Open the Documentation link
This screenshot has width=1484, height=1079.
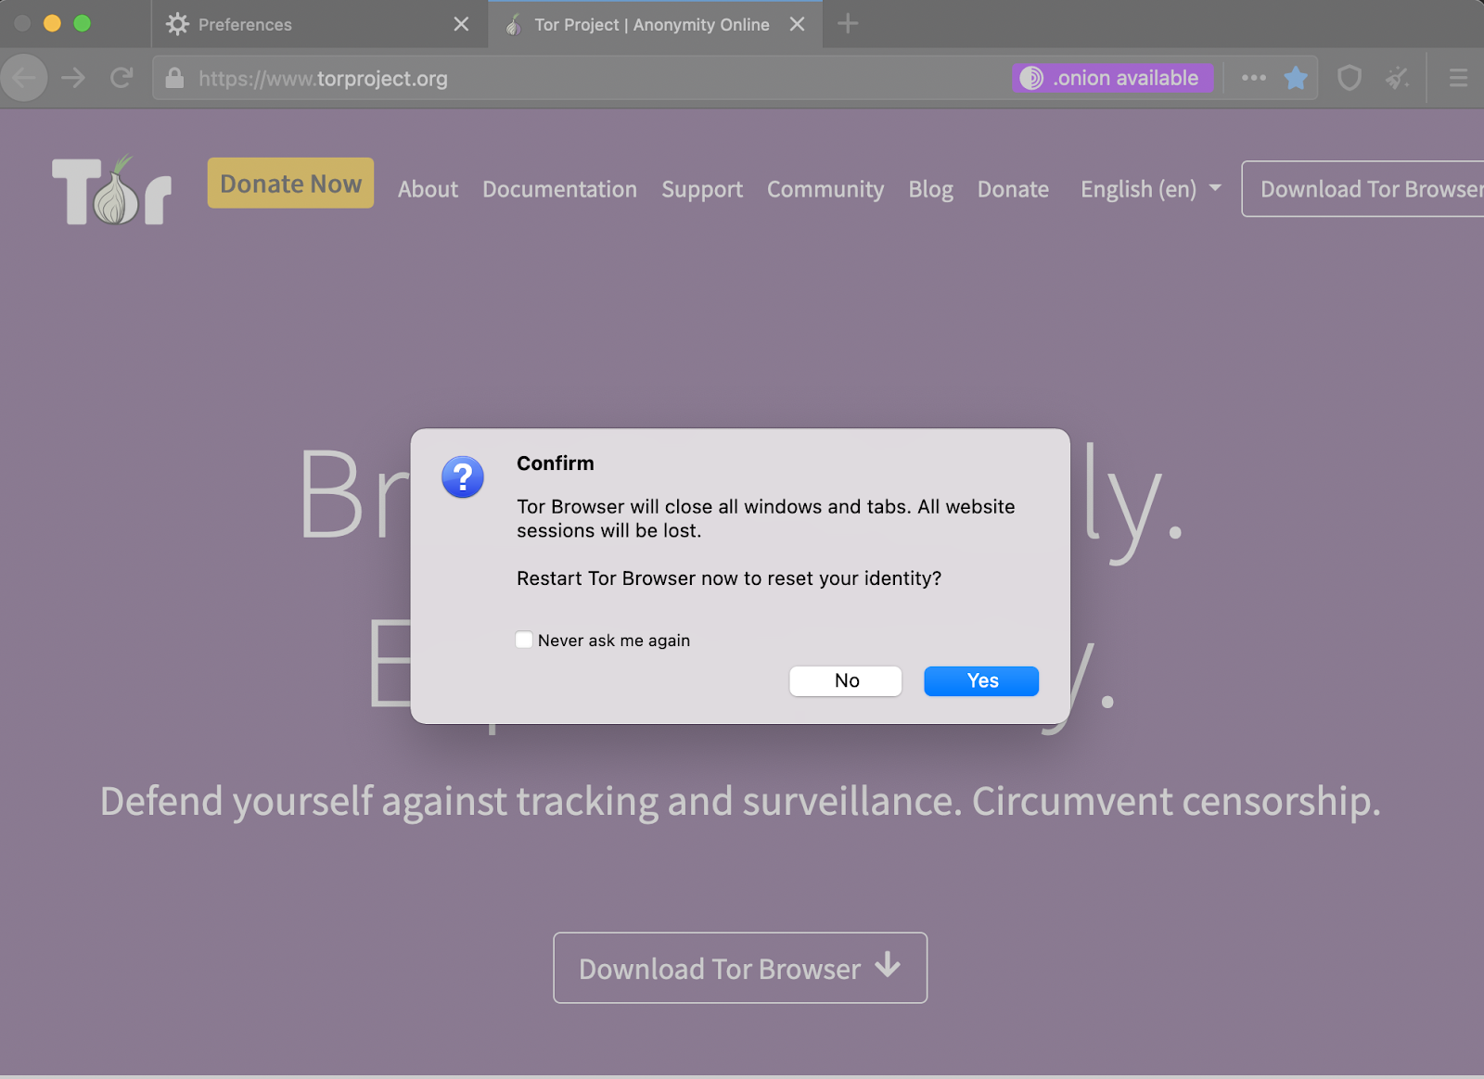coord(559,189)
